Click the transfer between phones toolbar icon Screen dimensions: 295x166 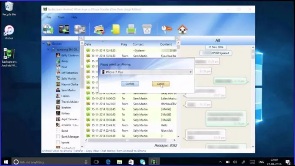(x=64, y=29)
